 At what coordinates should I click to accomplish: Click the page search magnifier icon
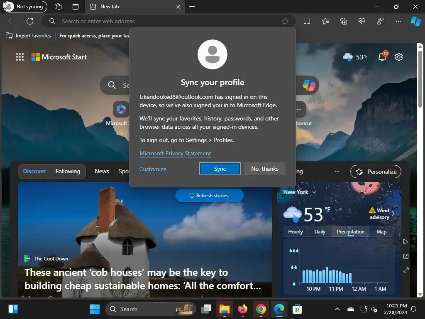pyautogui.click(x=112, y=85)
